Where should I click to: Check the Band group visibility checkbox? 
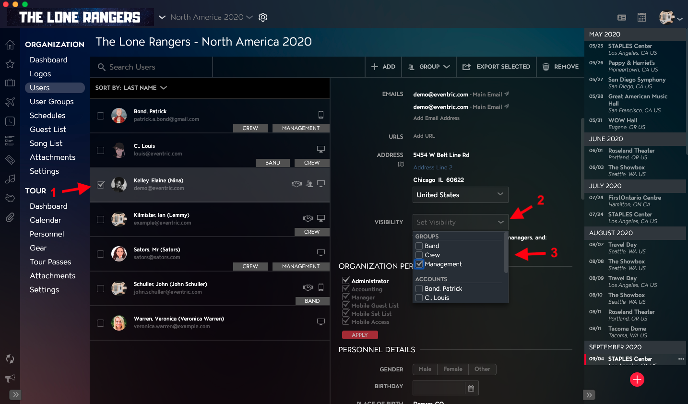(x=419, y=246)
